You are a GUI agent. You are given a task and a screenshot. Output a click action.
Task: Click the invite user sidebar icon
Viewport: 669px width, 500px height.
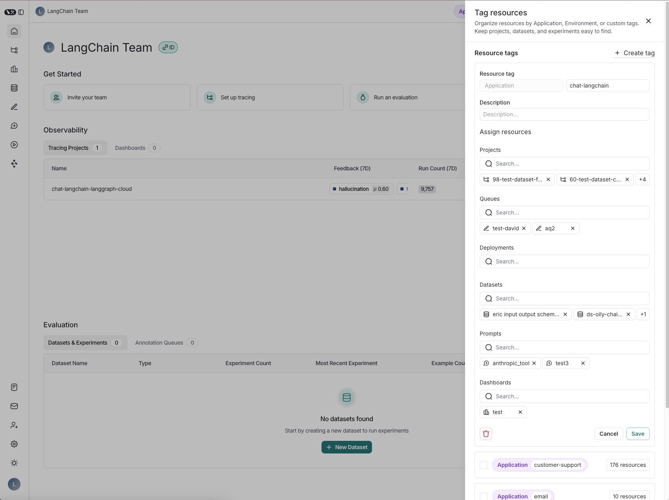[14, 425]
